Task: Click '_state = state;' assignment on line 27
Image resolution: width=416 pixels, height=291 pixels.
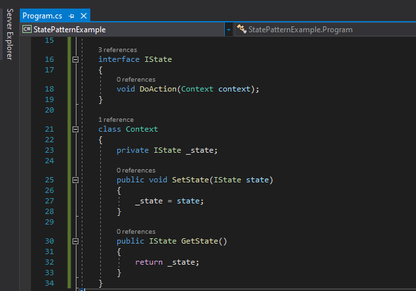Action: point(169,201)
